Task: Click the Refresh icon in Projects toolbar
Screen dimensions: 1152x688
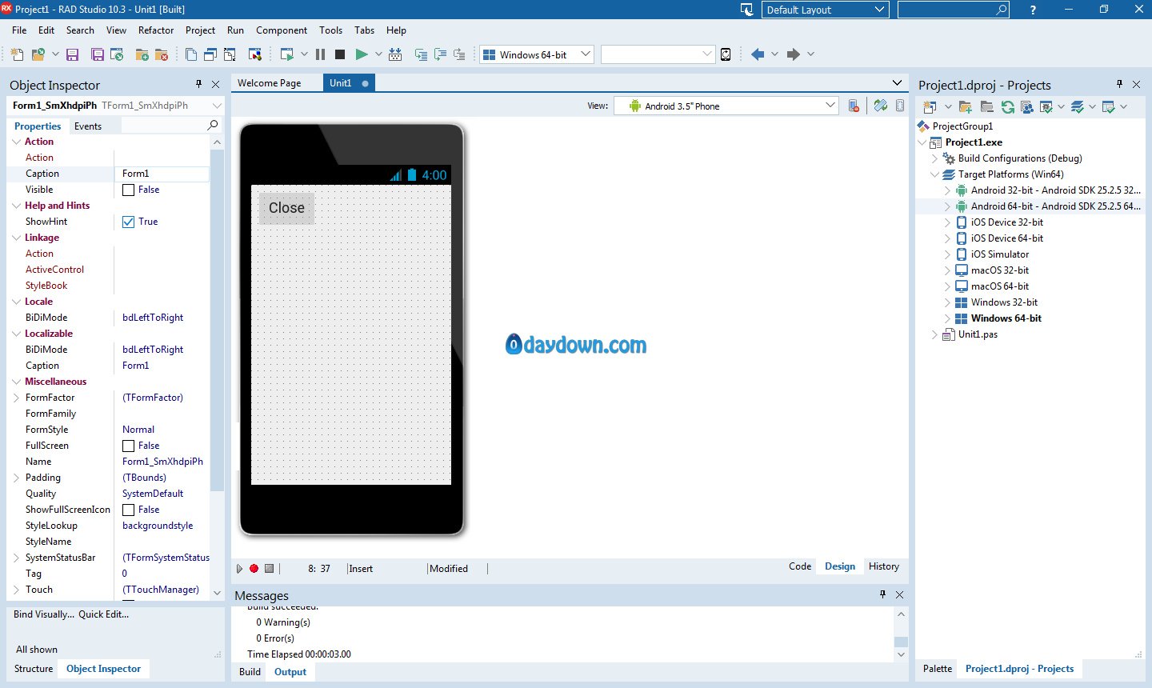Action: (x=1008, y=106)
